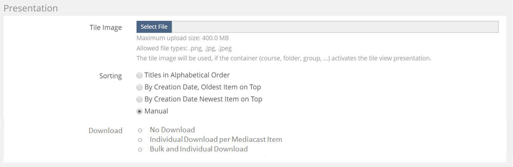Click the Tile Image field label
This screenshot has height=167, width=513.
coord(106,28)
